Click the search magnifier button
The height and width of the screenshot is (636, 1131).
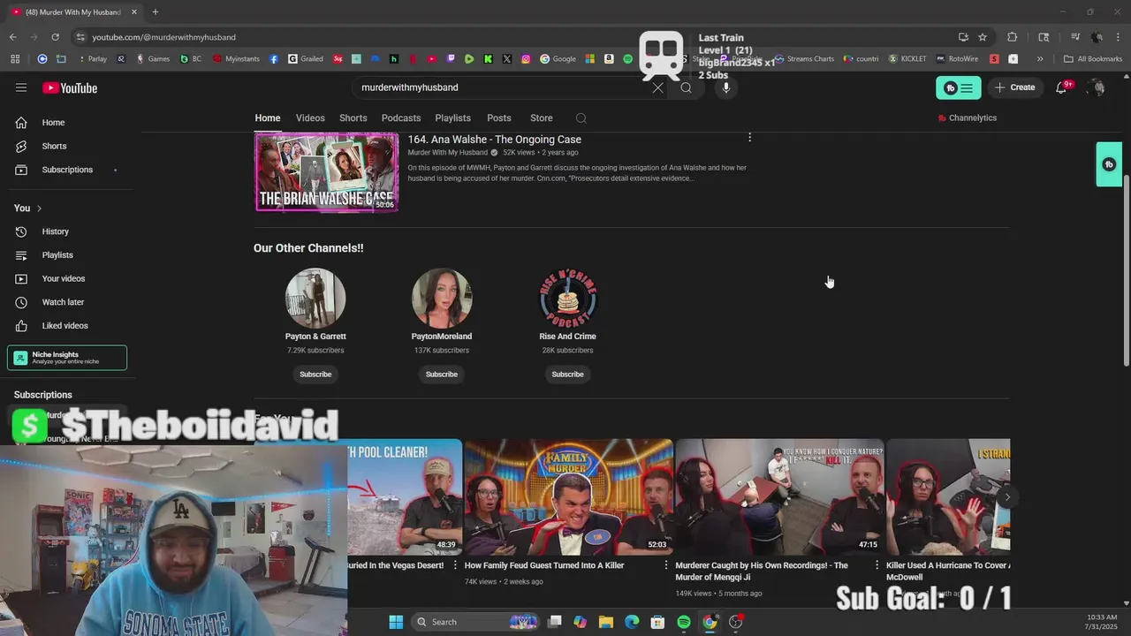[686, 87]
